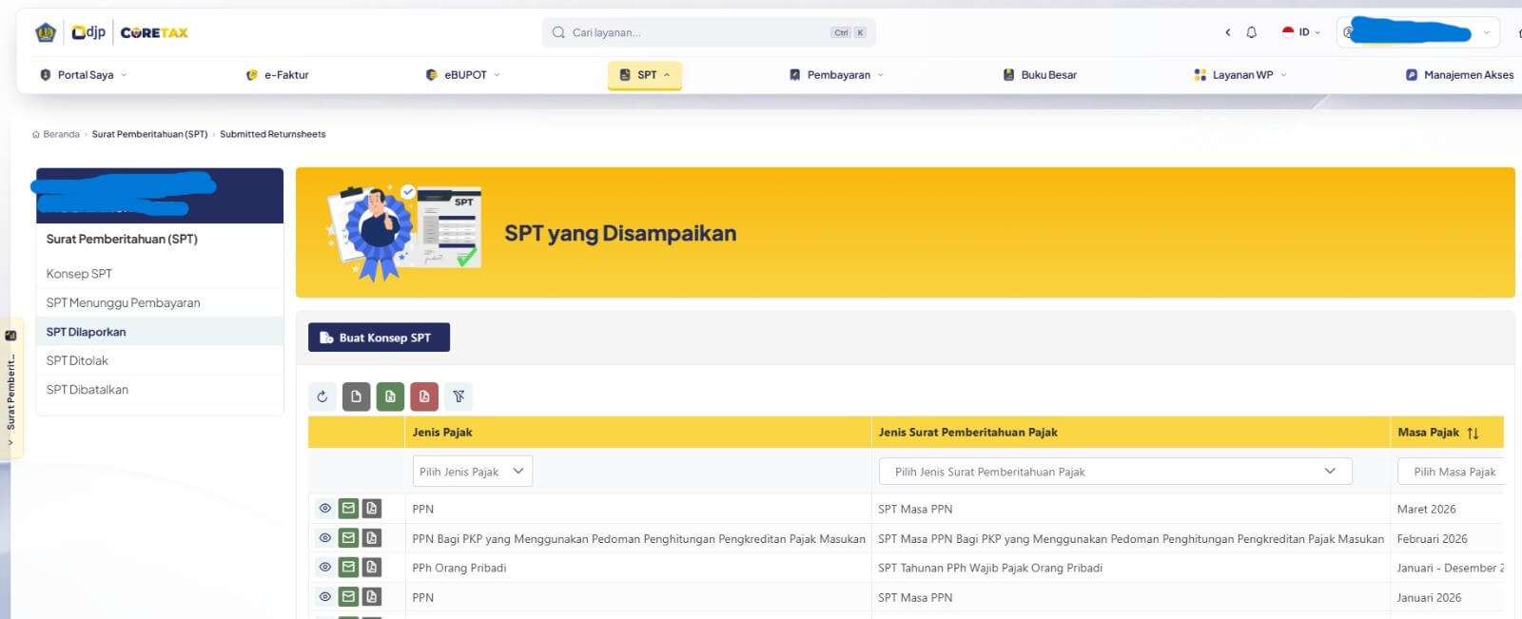Open Pilih Jenis Surat Pemberitahuan Pajak dropdown
Screen dimensions: 1522x619
coord(1116,472)
